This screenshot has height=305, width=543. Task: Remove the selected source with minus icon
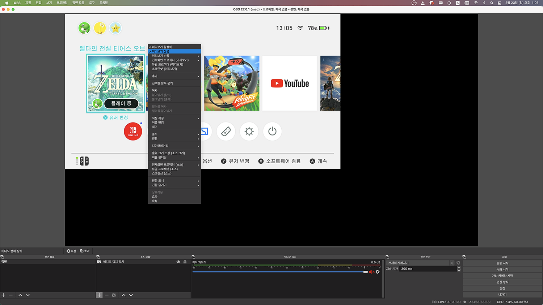(106, 295)
